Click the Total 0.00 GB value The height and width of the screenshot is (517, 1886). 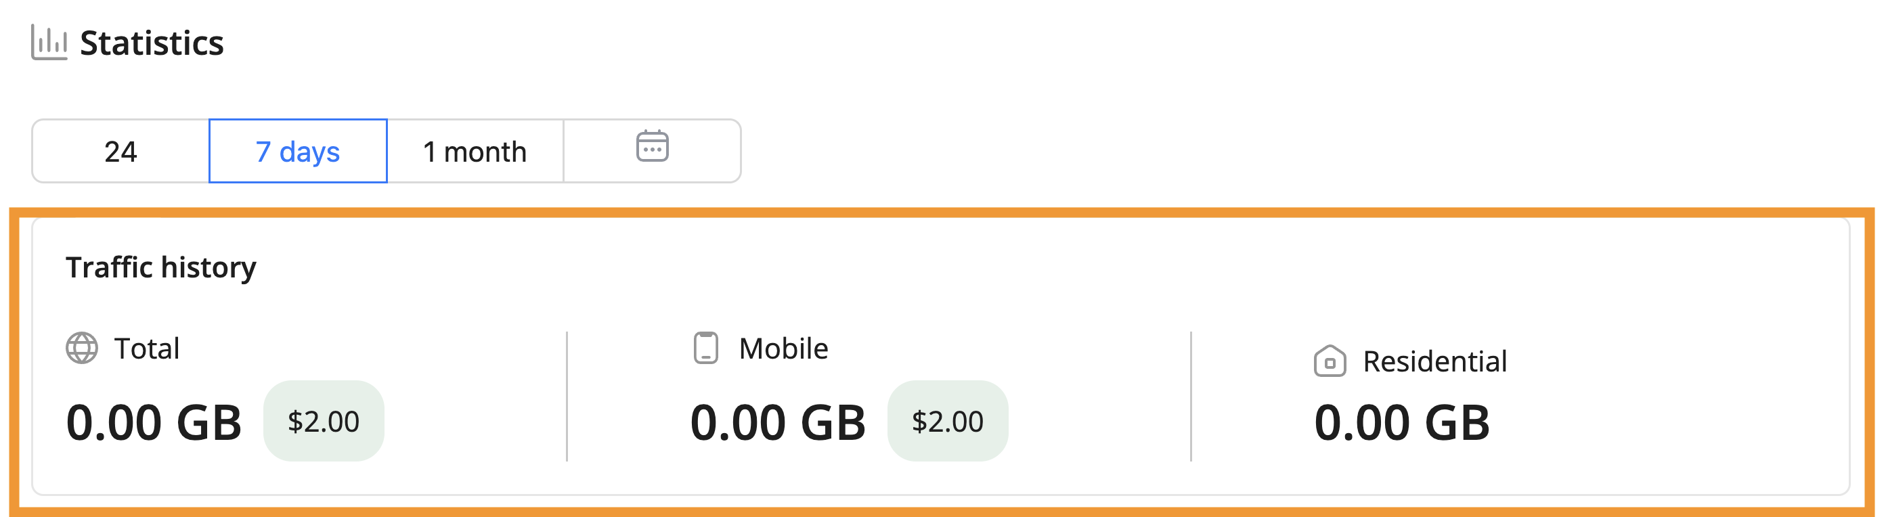pyautogui.click(x=154, y=422)
